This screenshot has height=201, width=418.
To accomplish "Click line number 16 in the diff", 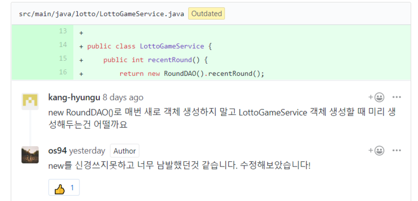I will tap(63, 72).
